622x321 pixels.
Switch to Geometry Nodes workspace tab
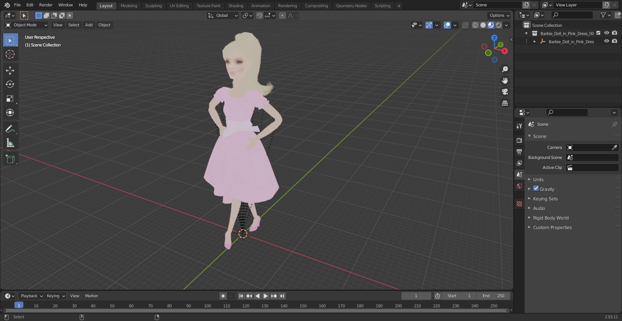pos(351,5)
